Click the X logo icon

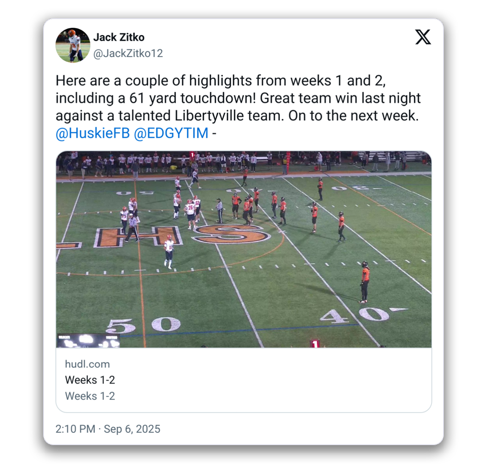(423, 37)
